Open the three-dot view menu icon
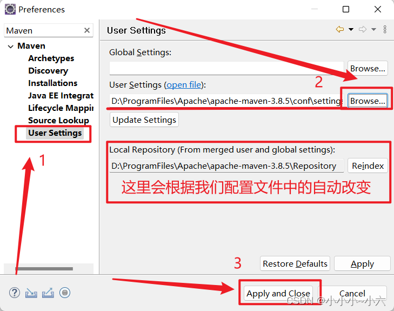 (385, 29)
